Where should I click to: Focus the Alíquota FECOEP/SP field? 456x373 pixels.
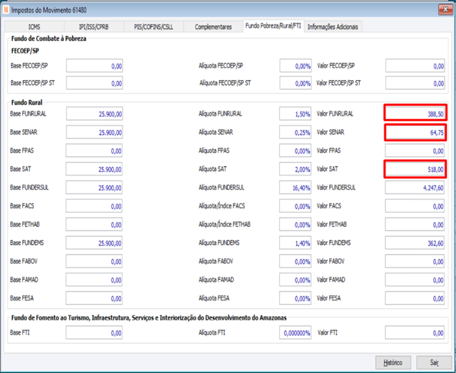pos(295,66)
